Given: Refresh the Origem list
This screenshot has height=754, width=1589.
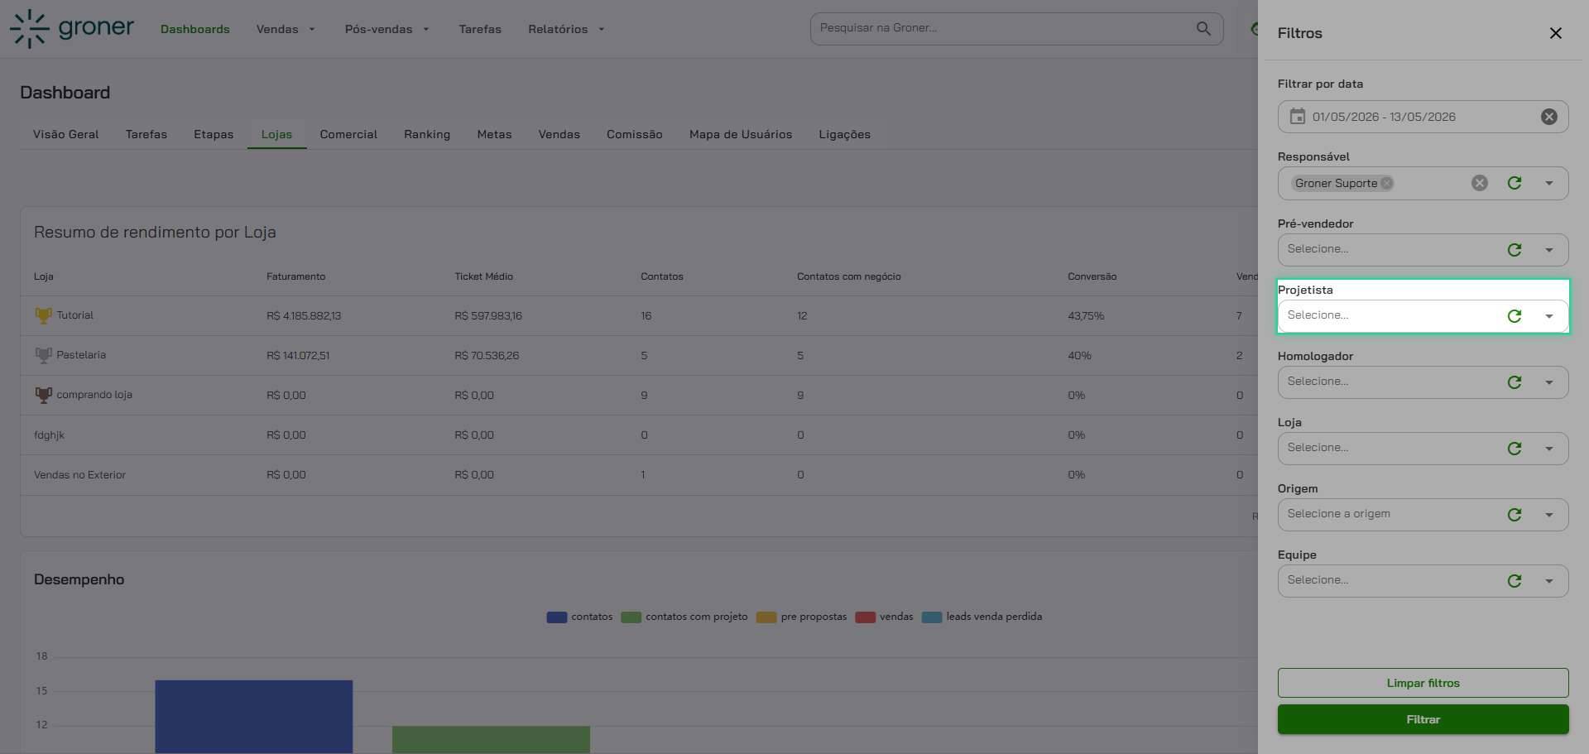Looking at the screenshot, I should click(x=1514, y=514).
